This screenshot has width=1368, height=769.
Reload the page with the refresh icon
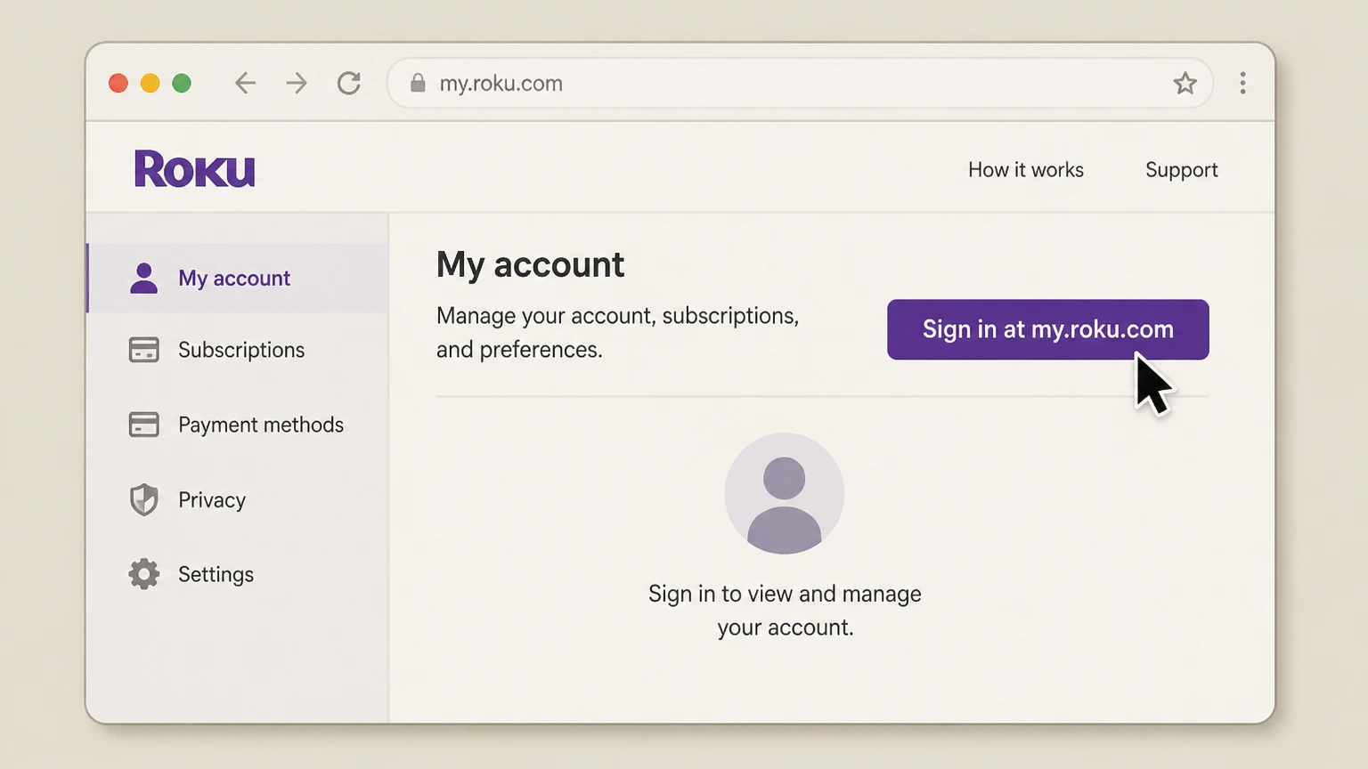click(x=349, y=84)
